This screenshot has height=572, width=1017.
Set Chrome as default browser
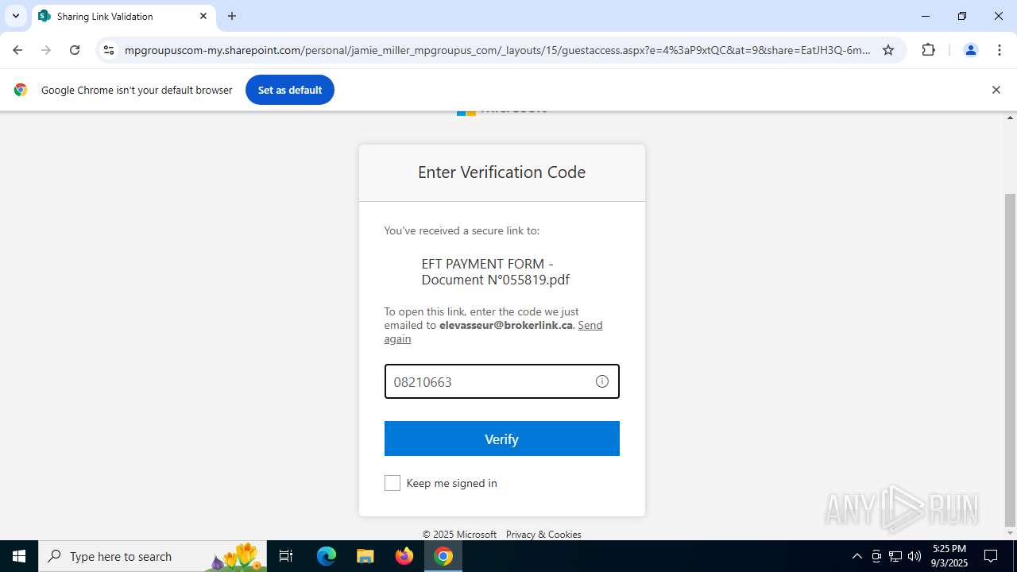click(290, 90)
